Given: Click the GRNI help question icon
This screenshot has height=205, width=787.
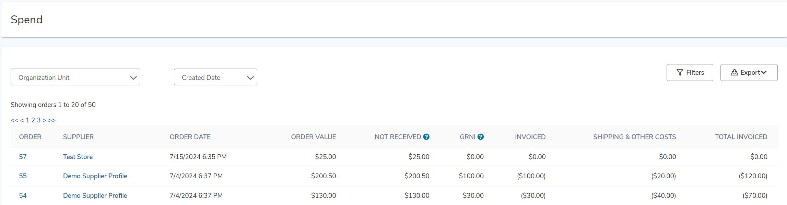Looking at the screenshot, I should click(x=481, y=137).
